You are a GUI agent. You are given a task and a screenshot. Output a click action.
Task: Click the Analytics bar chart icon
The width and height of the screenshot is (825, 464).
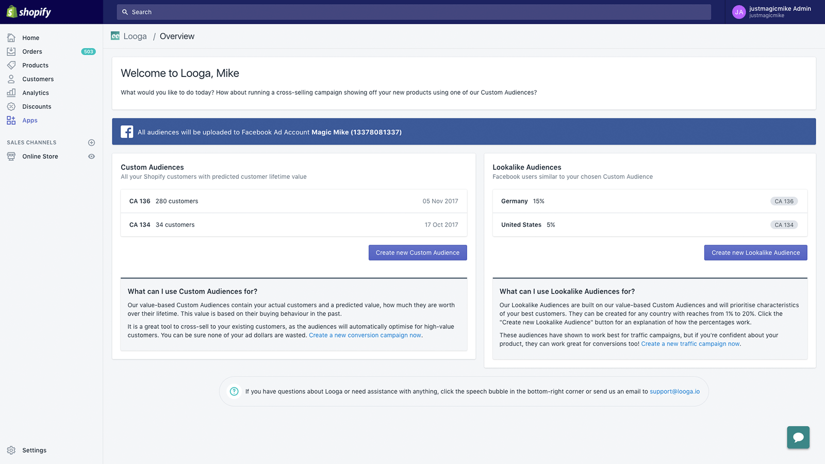[x=11, y=93]
